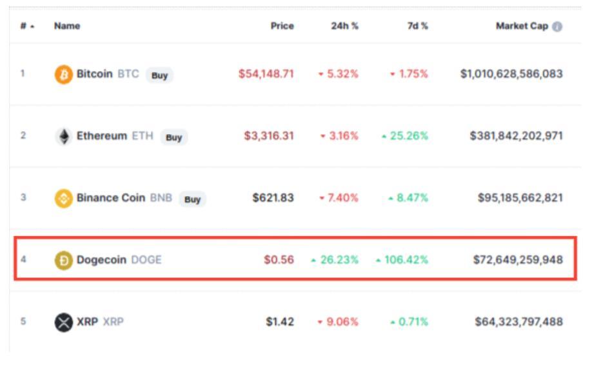The image size is (603, 369).
Task: Sort by Market Cap column header
Action: (522, 26)
